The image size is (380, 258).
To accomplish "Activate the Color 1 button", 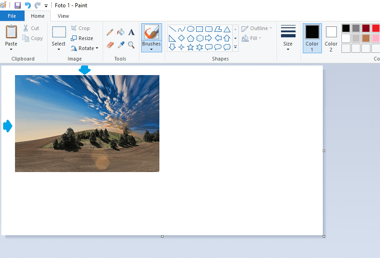I will tap(312, 38).
